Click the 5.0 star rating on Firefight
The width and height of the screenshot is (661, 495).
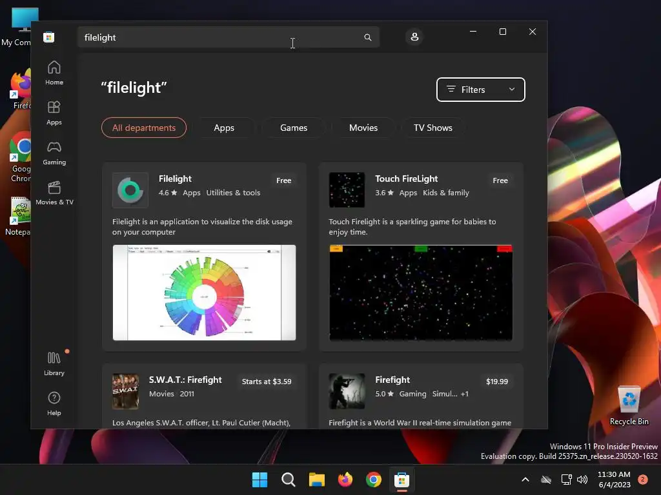click(385, 394)
